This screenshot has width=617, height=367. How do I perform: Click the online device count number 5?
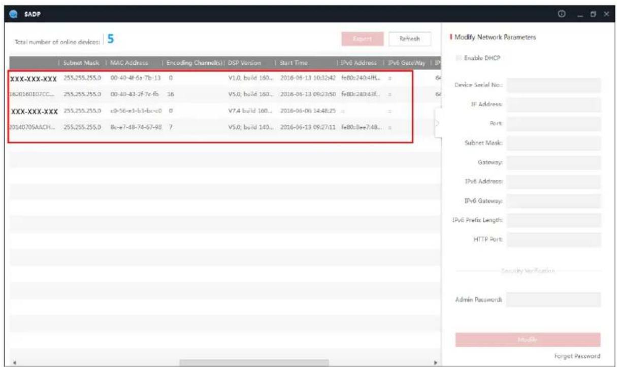point(110,39)
